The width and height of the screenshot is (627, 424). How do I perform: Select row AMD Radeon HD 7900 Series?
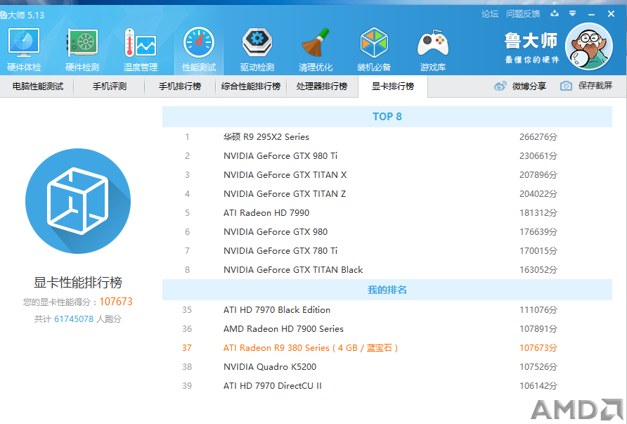tap(387, 329)
